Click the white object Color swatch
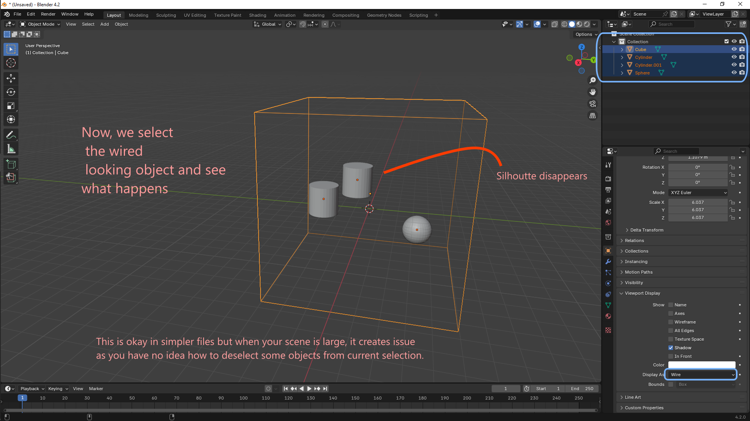 (702, 365)
